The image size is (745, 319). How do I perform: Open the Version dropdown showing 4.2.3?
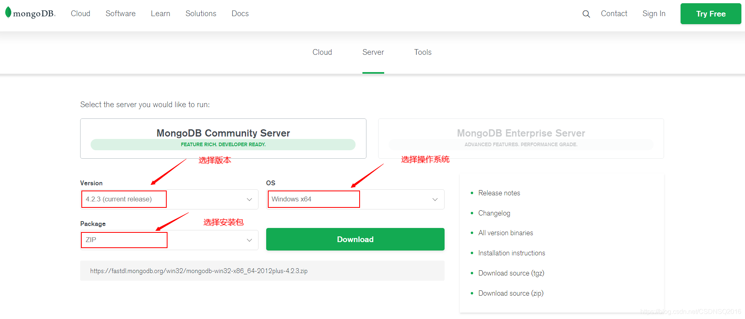(x=169, y=199)
